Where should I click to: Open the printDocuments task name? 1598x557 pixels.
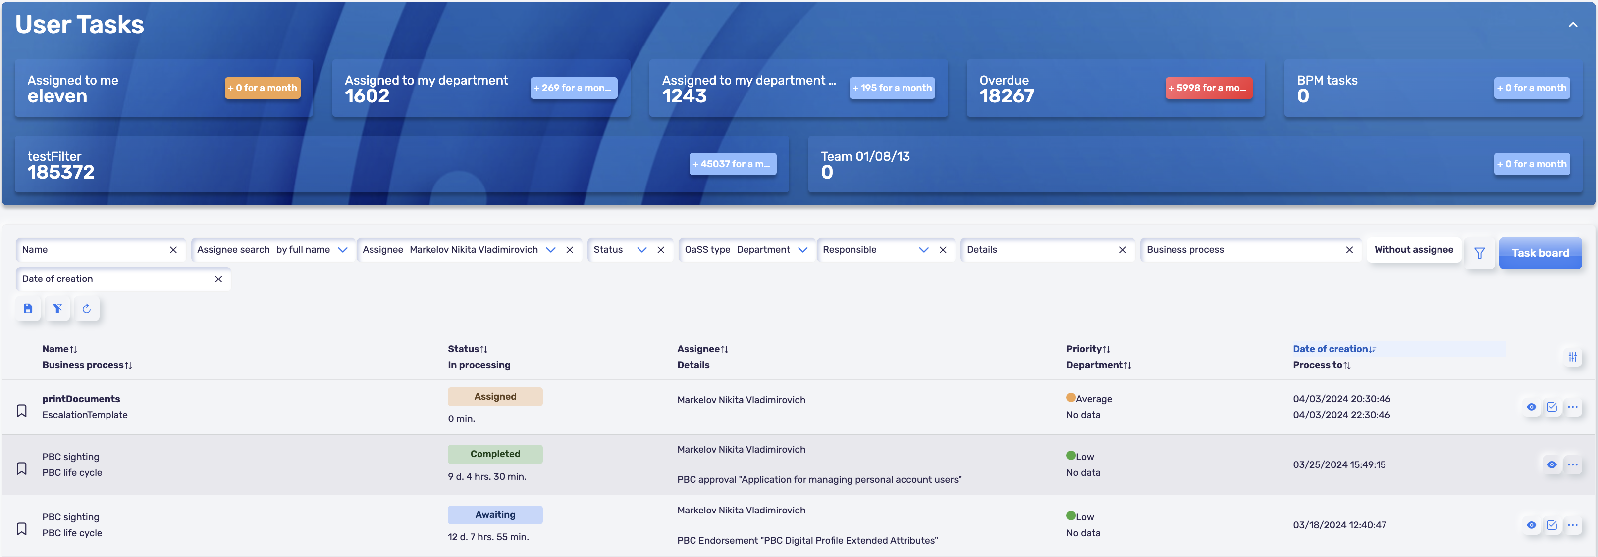tap(81, 399)
